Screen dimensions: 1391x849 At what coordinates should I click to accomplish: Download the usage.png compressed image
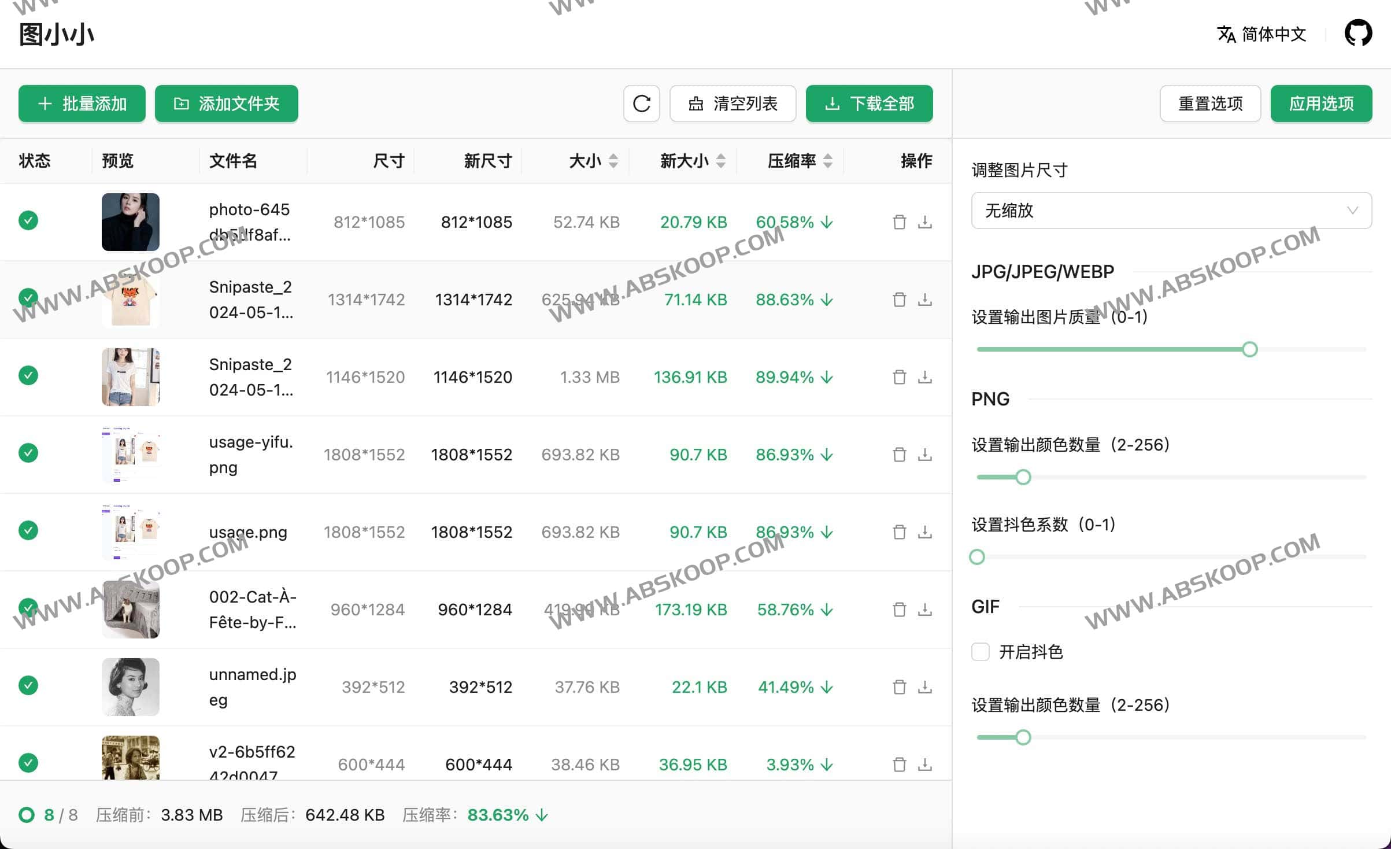coord(925,531)
